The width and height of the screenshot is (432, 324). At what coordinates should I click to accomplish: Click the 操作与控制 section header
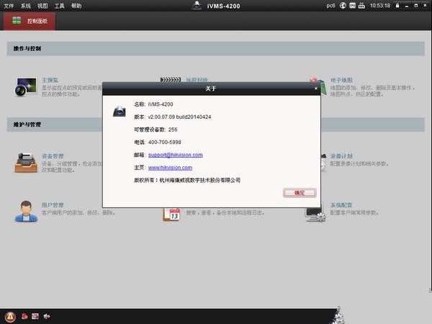pyautogui.click(x=215, y=48)
